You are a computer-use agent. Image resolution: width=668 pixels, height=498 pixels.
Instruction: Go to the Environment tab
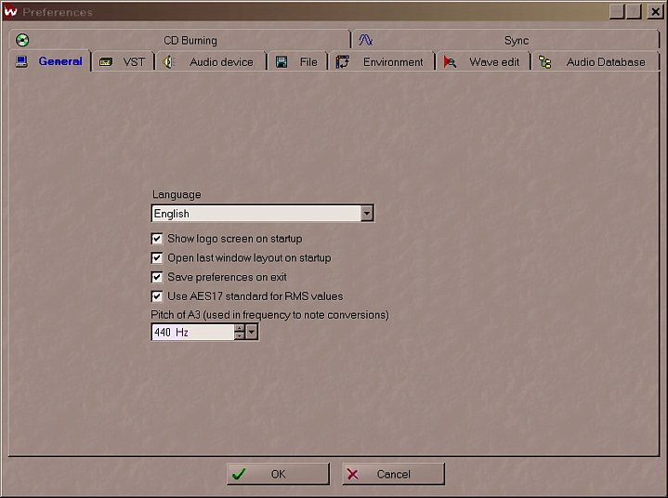[381, 62]
